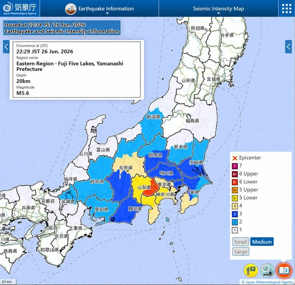
Task: Click the dropdown arrow under Earthquake Information
Action: 107,13
